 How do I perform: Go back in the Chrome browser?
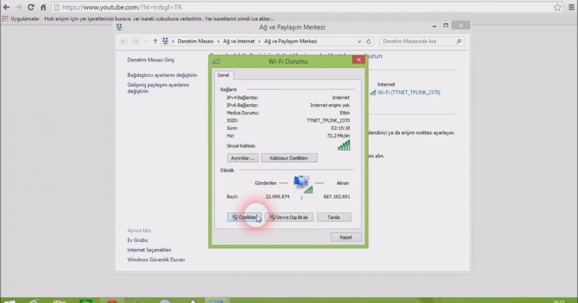coord(6,7)
